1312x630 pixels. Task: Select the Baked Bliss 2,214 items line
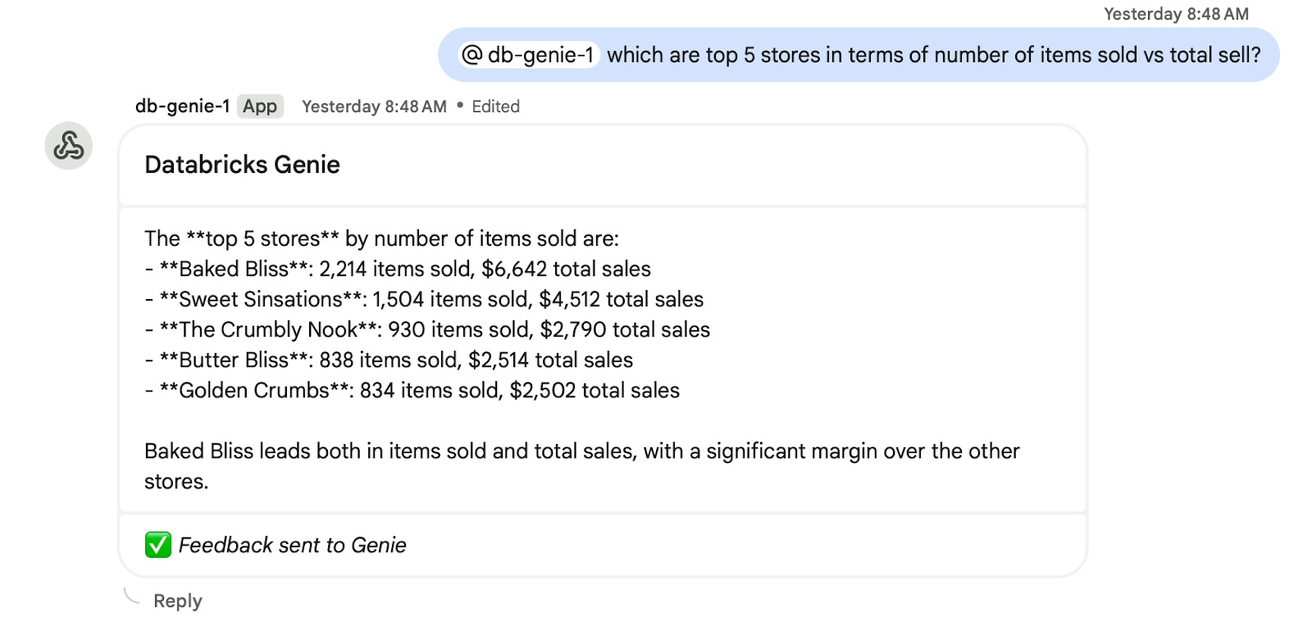[x=398, y=269]
